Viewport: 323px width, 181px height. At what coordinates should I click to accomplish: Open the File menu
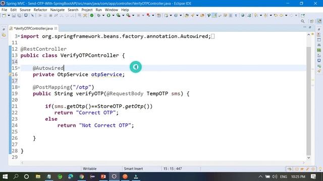[x=4, y=10]
